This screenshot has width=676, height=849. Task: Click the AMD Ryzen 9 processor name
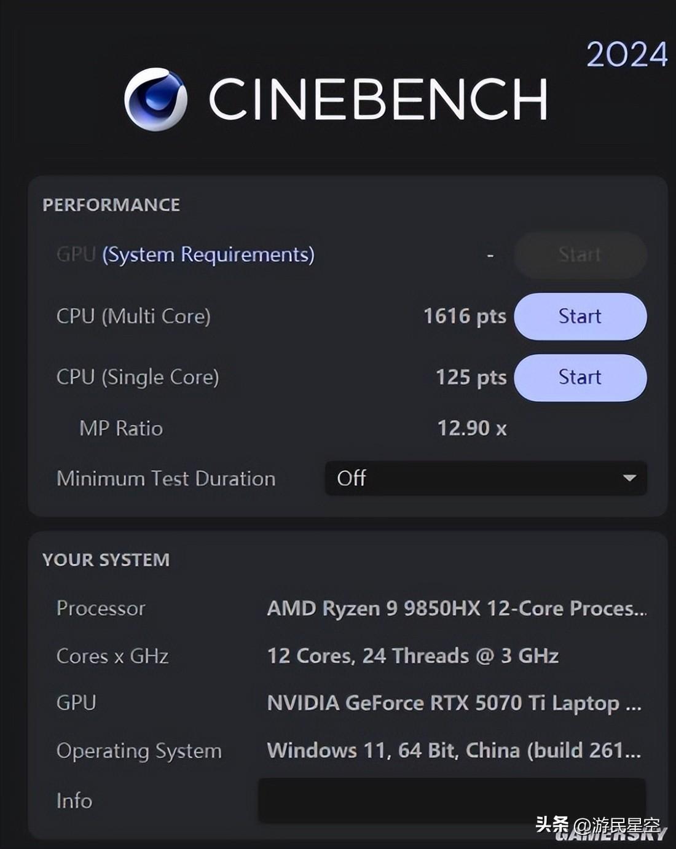point(456,608)
